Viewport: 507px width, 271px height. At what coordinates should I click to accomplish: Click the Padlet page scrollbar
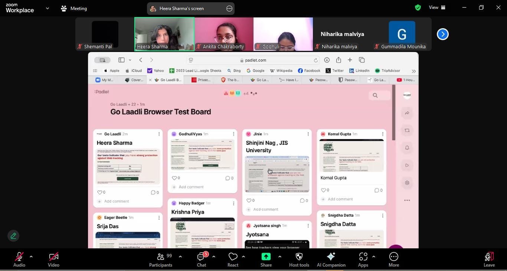[x=393, y=112]
